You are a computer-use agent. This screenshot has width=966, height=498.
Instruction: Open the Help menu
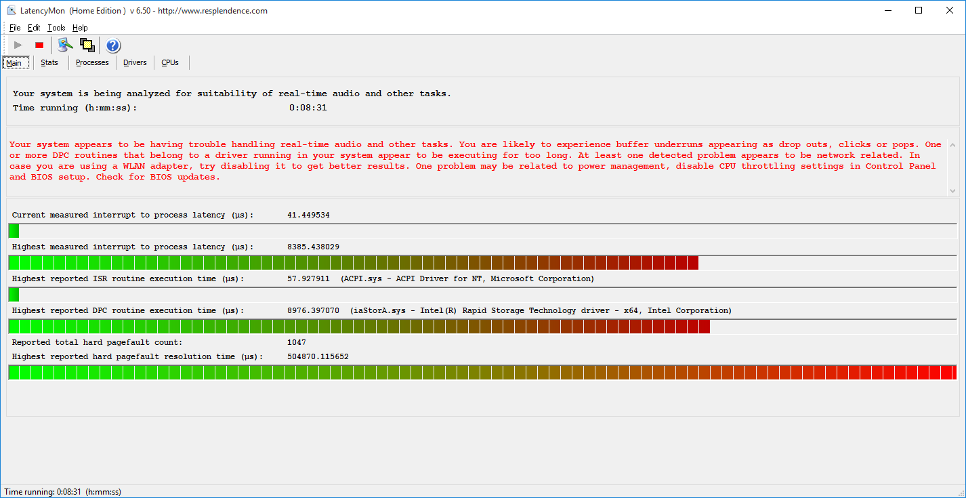coord(80,28)
